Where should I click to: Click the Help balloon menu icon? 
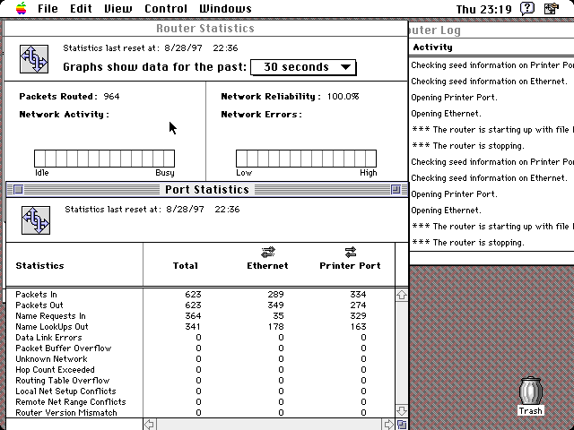coord(527,8)
